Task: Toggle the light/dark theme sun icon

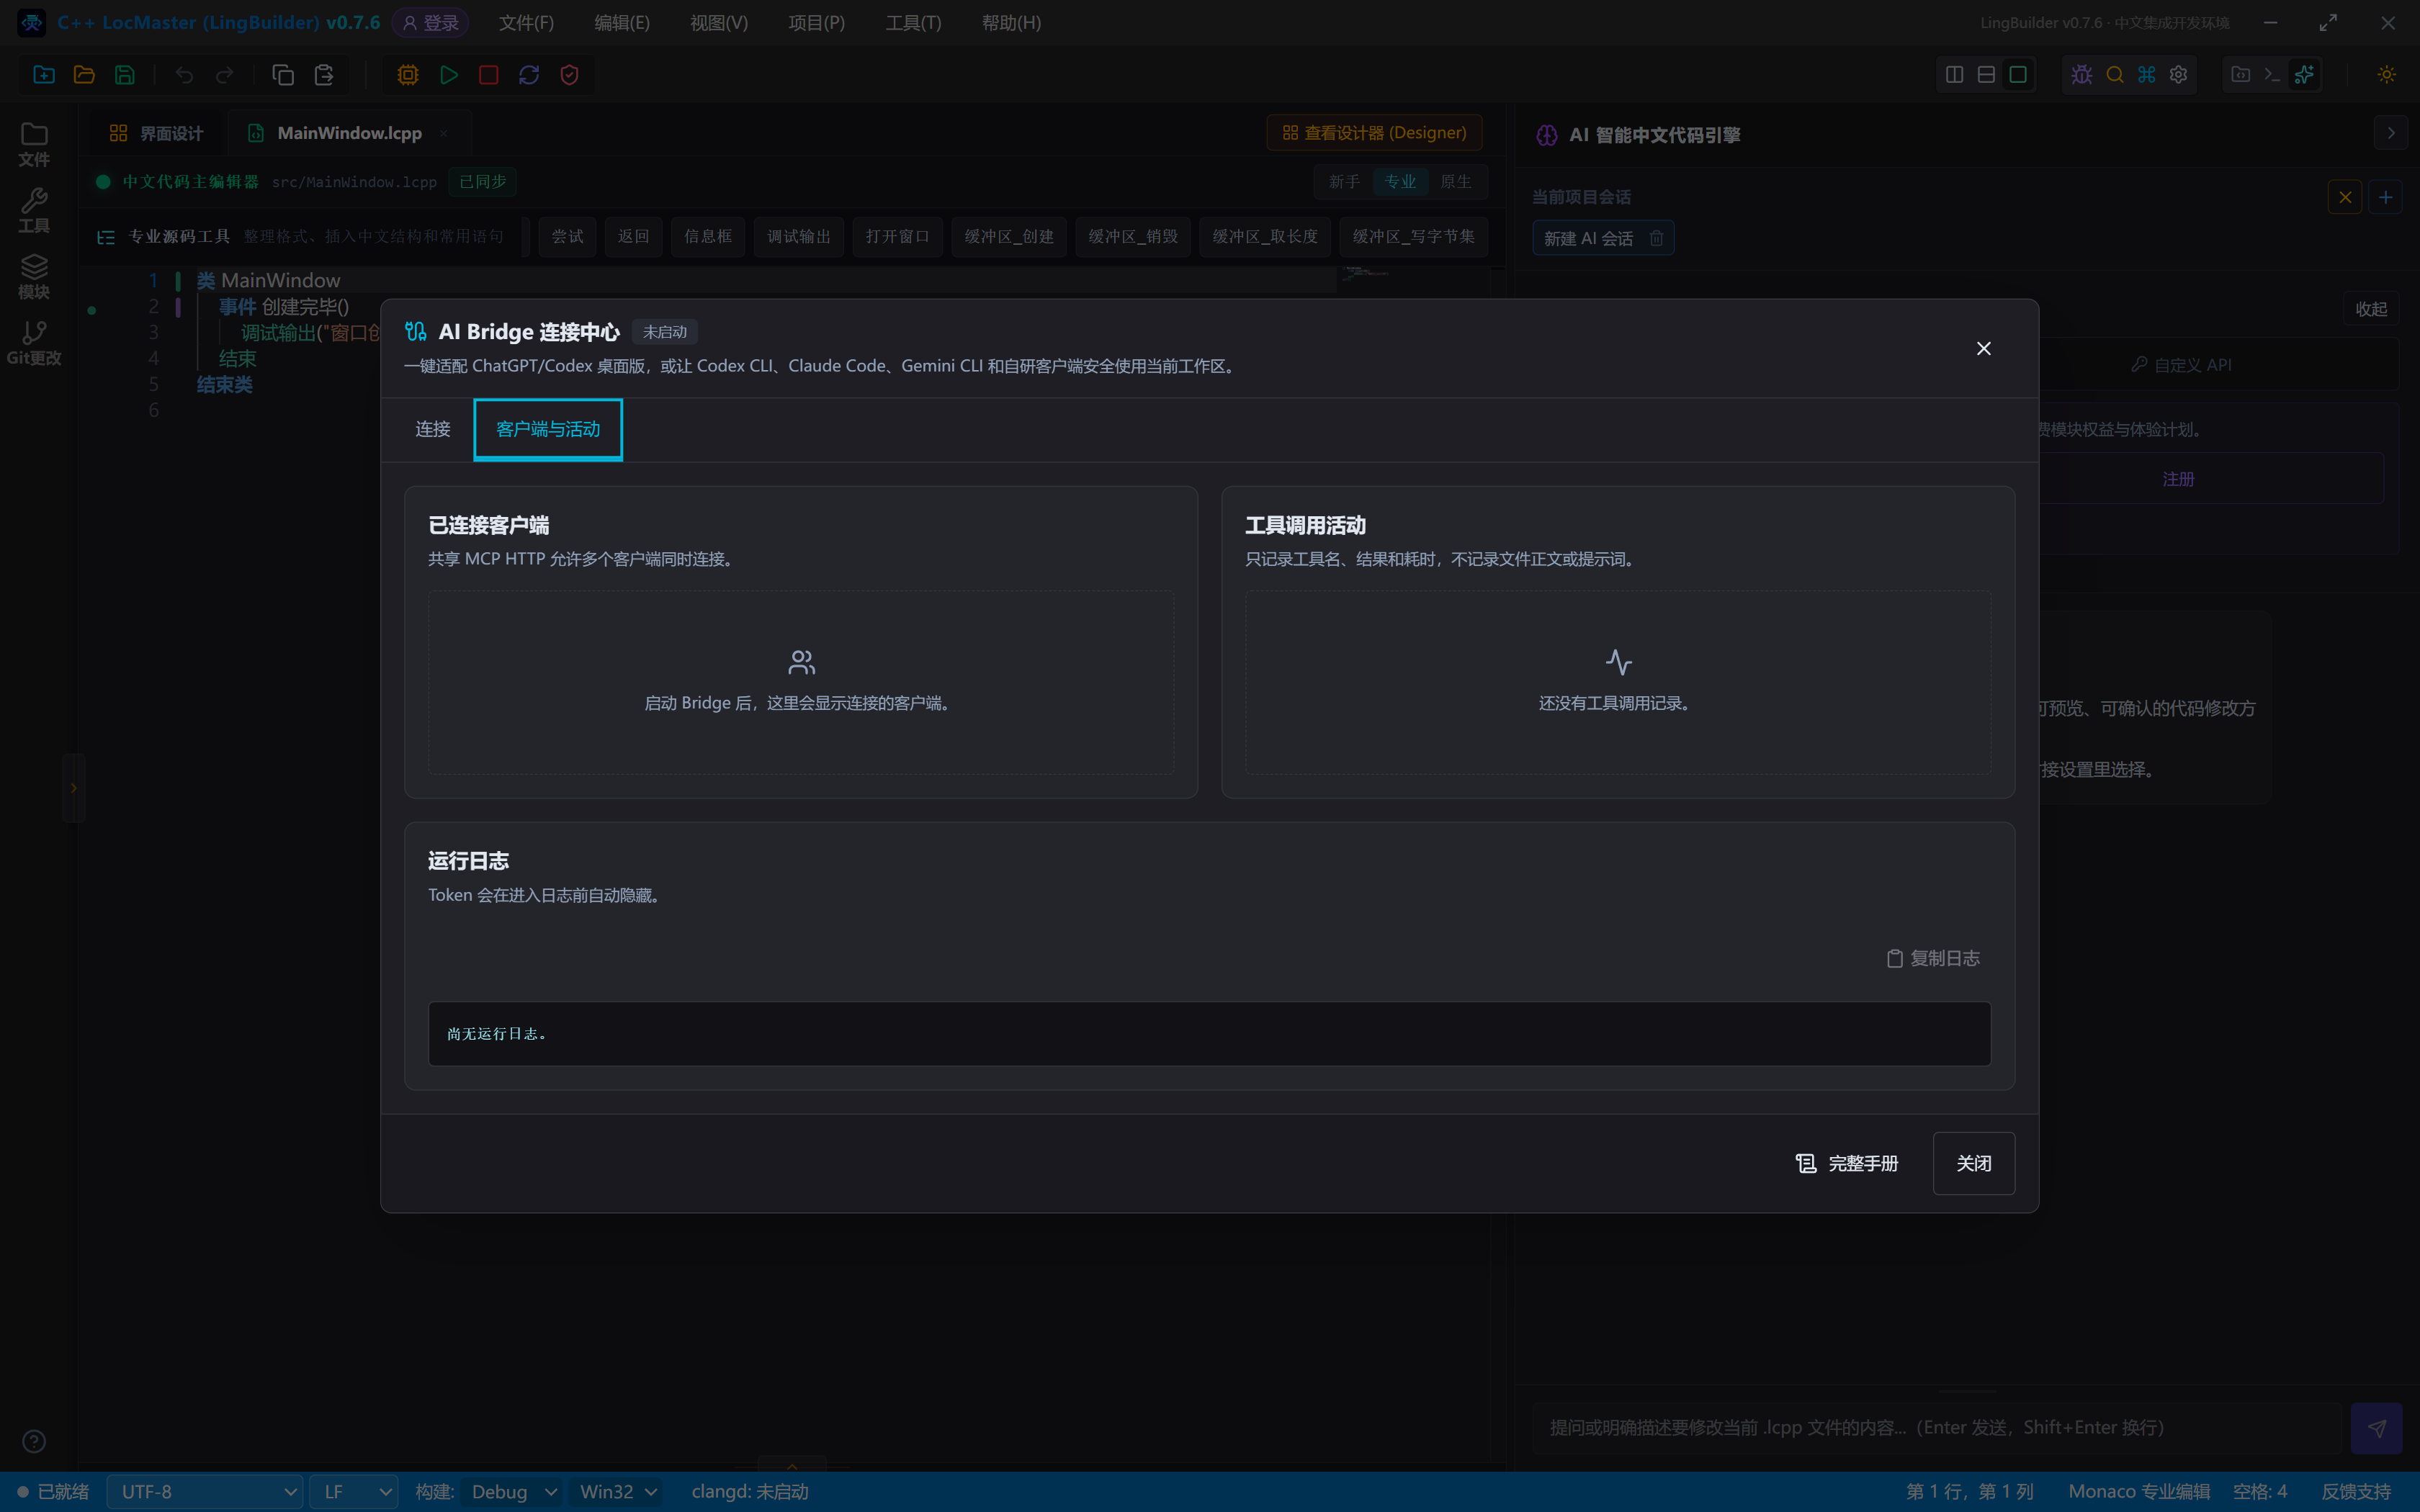Action: coord(2387,75)
